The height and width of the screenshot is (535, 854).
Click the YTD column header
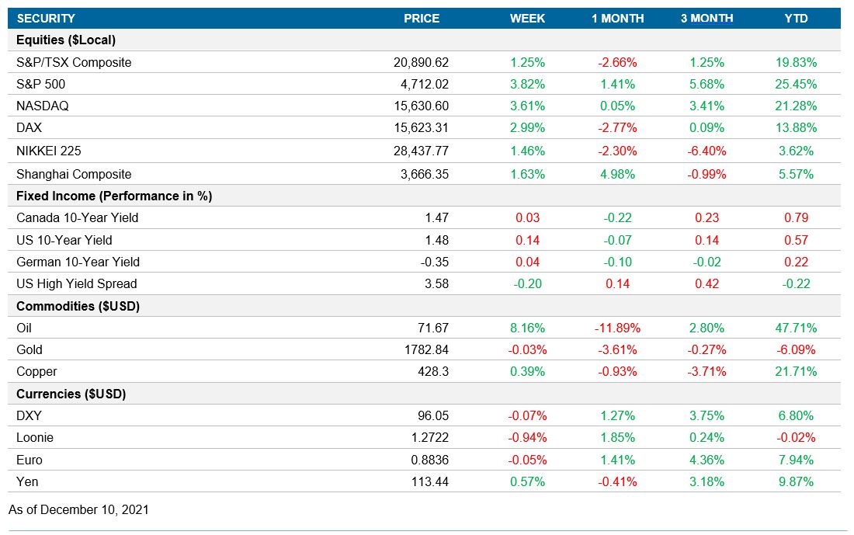tap(797, 19)
